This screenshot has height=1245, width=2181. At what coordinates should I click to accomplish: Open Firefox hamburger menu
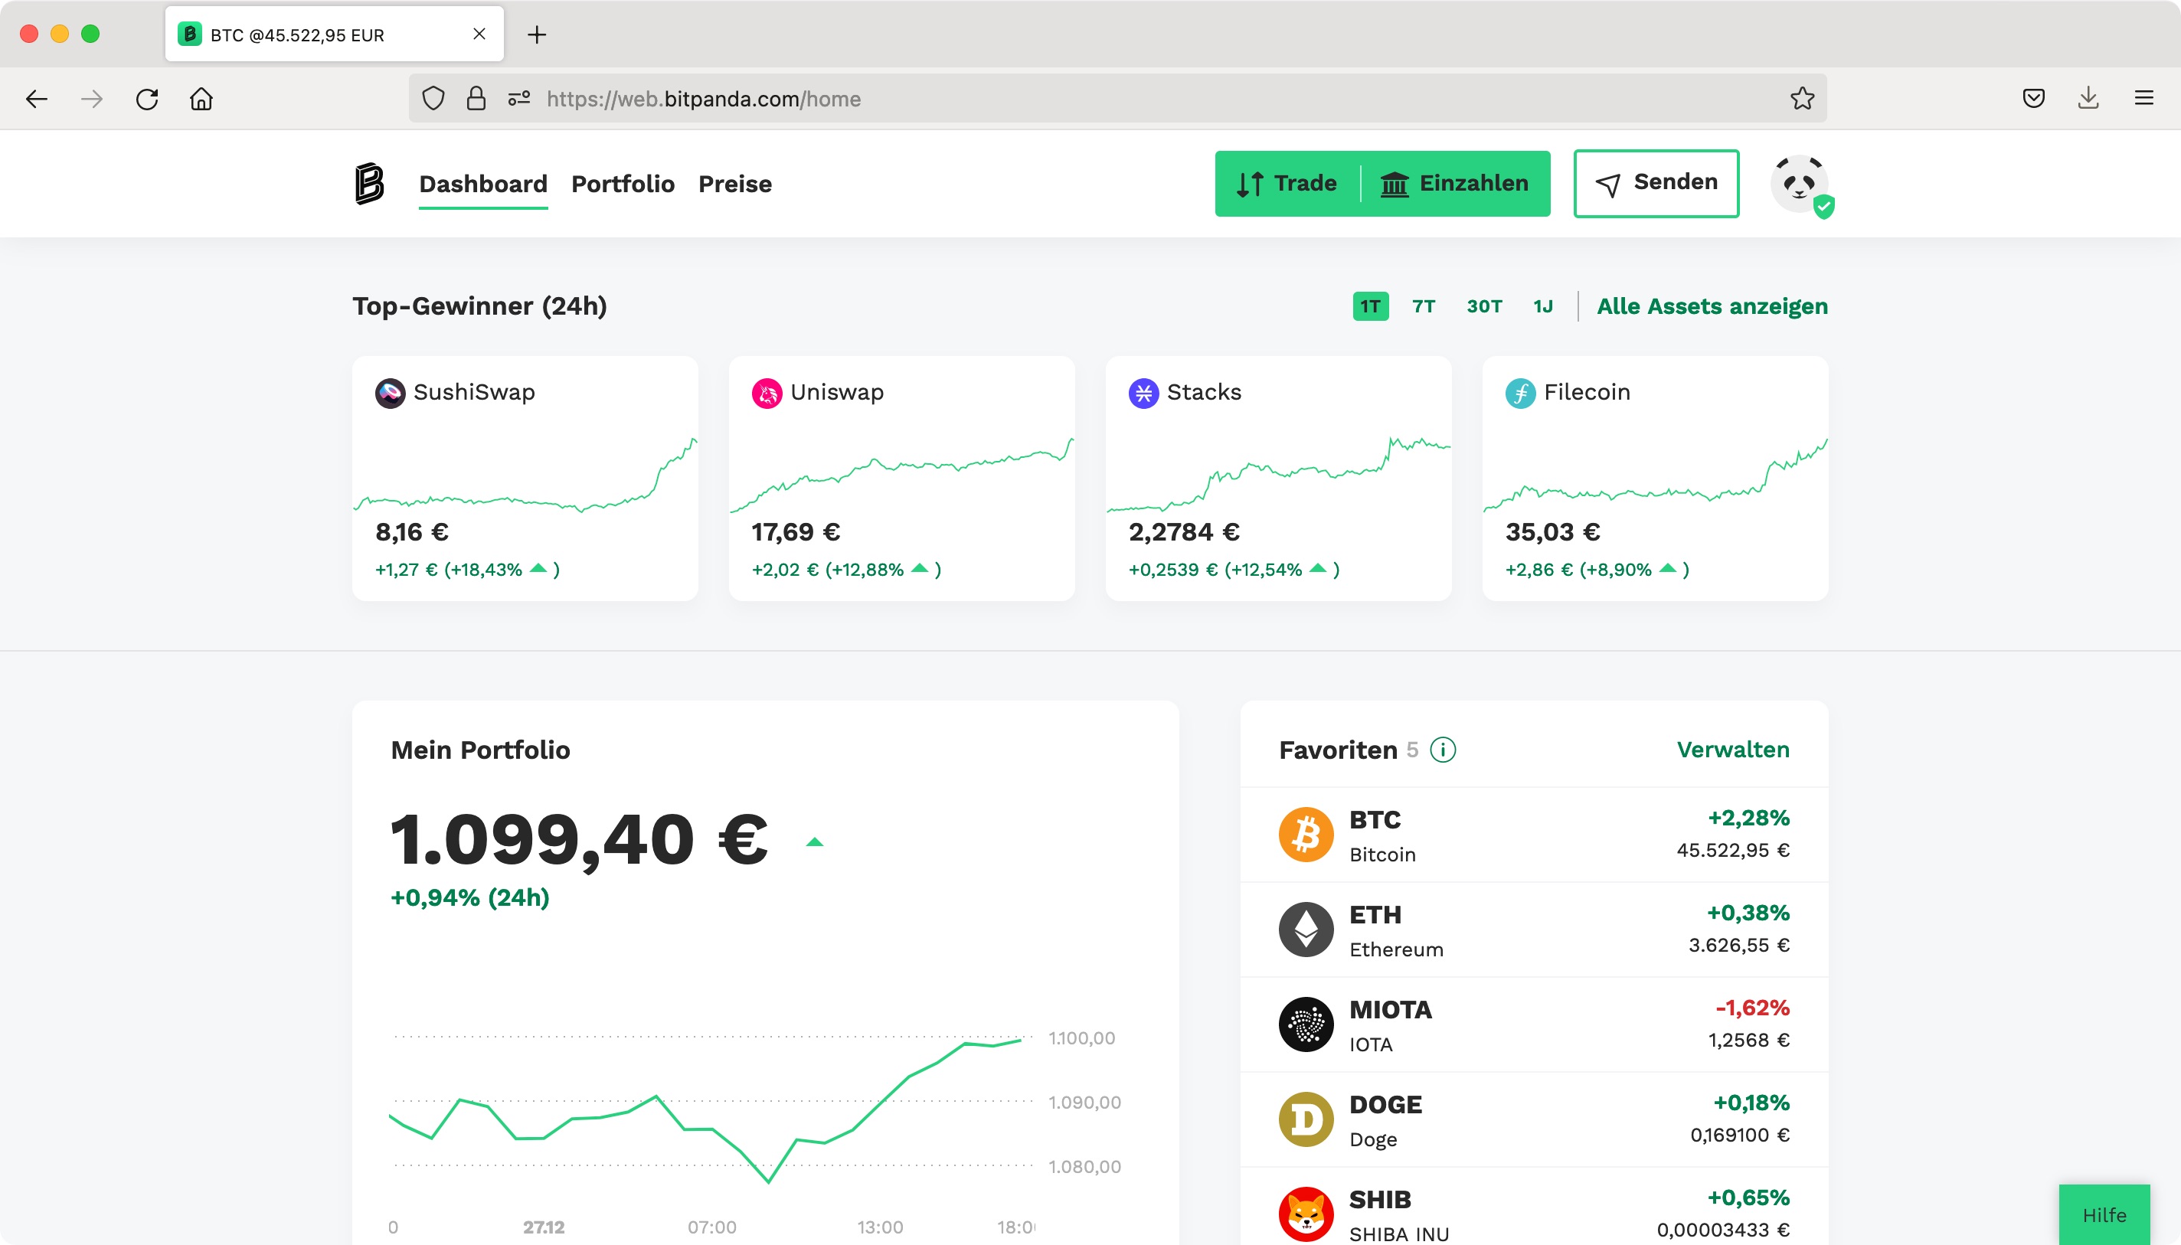tap(2143, 98)
